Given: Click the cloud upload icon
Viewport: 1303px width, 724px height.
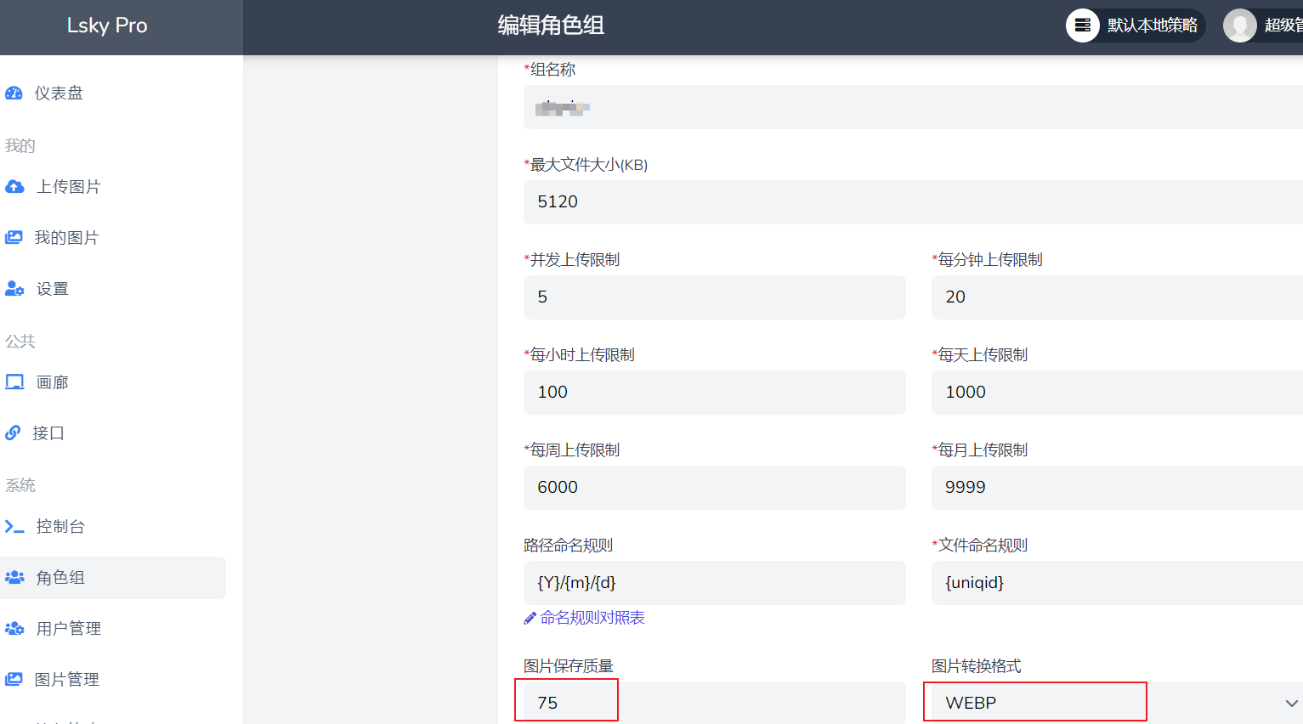Looking at the screenshot, I should 14,187.
